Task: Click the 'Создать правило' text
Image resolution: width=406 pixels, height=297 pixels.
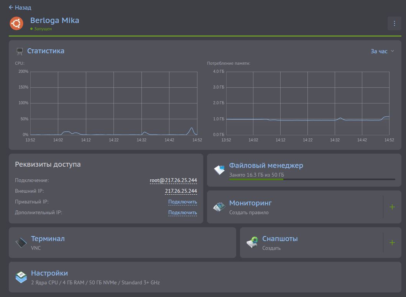Action: click(x=249, y=213)
